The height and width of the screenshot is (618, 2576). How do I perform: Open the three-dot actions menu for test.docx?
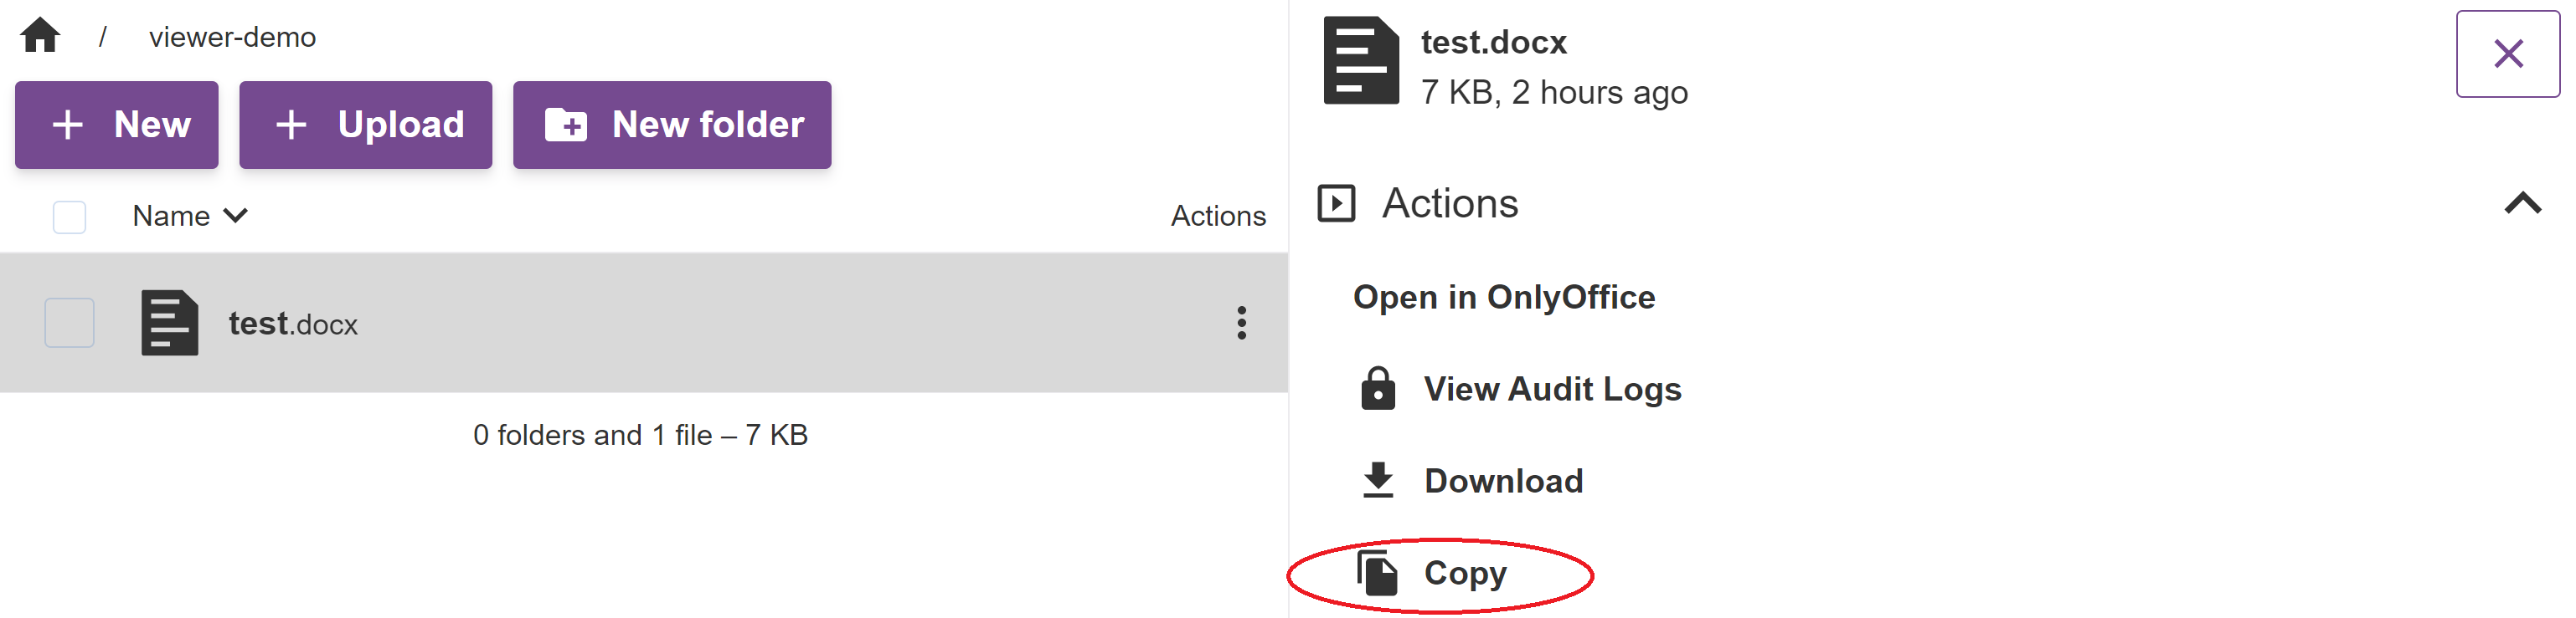tap(1241, 323)
